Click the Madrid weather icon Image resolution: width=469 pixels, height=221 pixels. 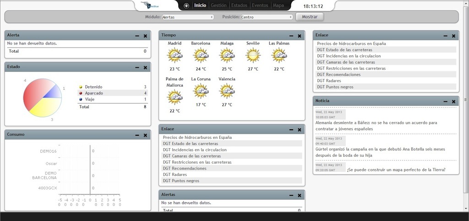175,55
